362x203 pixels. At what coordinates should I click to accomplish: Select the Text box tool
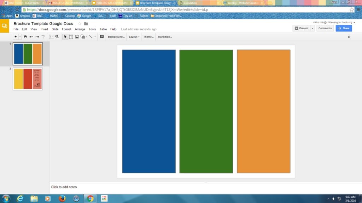pos(71,37)
